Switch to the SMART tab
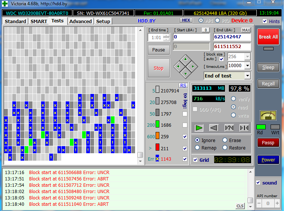The width and height of the screenshot is (284, 211). pos(39,21)
